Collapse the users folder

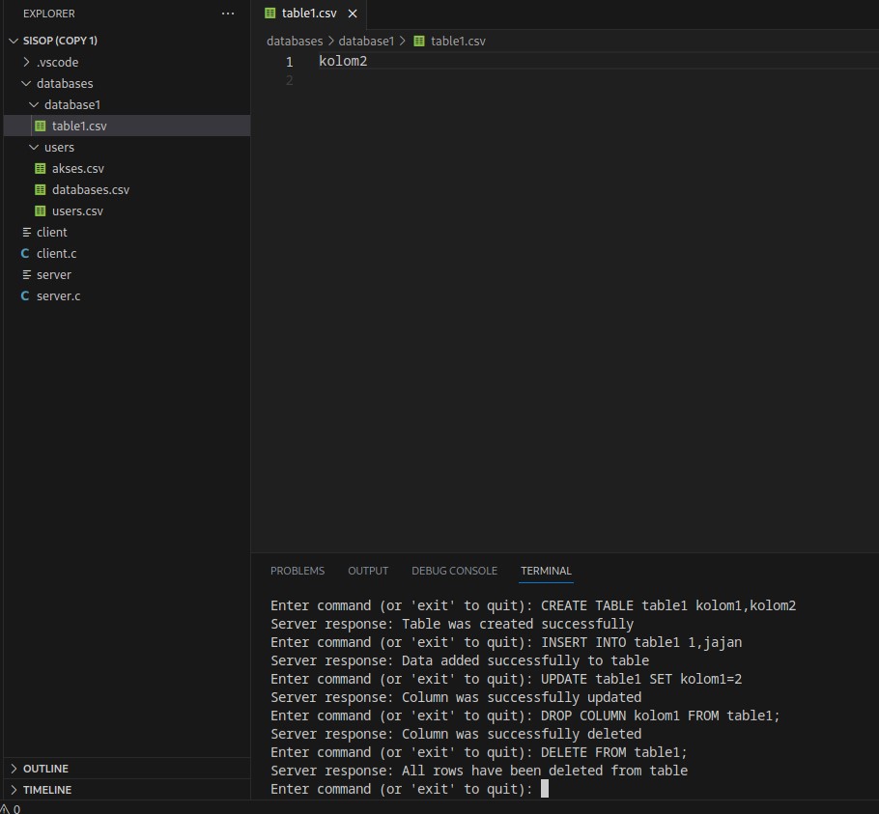pos(34,148)
